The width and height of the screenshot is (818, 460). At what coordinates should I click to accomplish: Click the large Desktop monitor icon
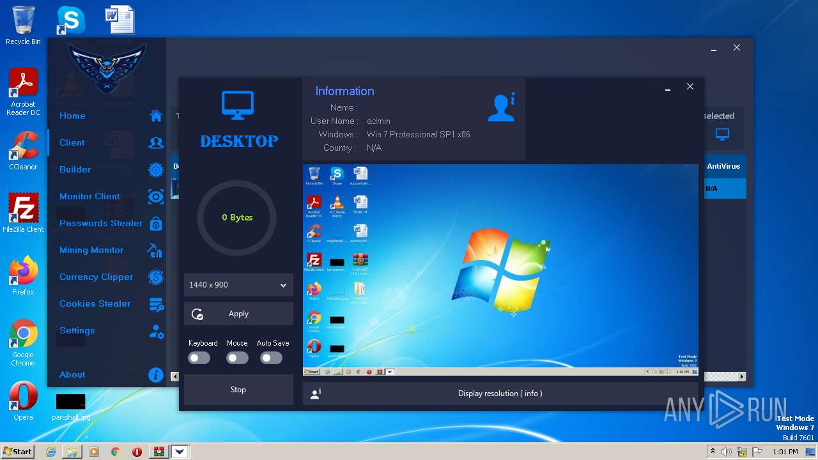[238, 105]
